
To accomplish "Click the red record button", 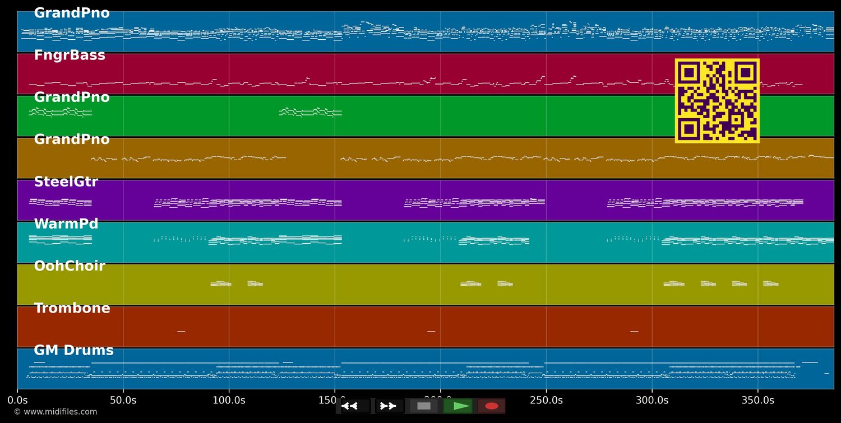I will [492, 406].
